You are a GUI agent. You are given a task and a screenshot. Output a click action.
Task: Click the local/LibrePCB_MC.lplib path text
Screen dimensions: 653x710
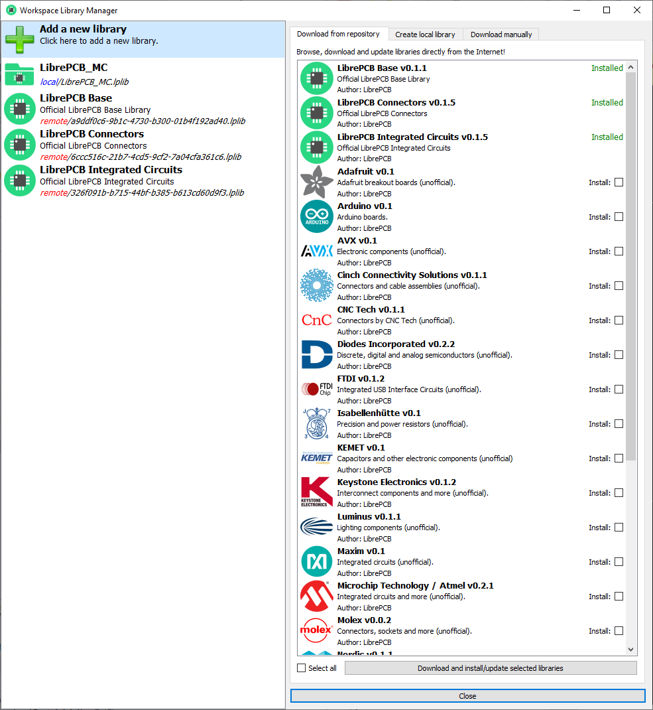(x=84, y=82)
